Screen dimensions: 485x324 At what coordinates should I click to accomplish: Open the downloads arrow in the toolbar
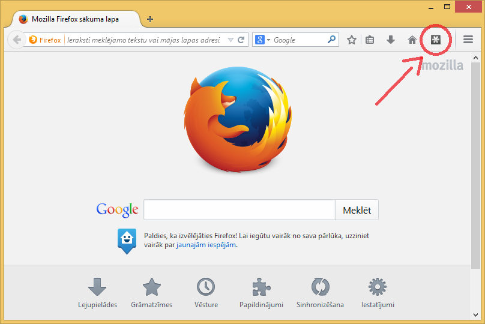pyautogui.click(x=391, y=40)
